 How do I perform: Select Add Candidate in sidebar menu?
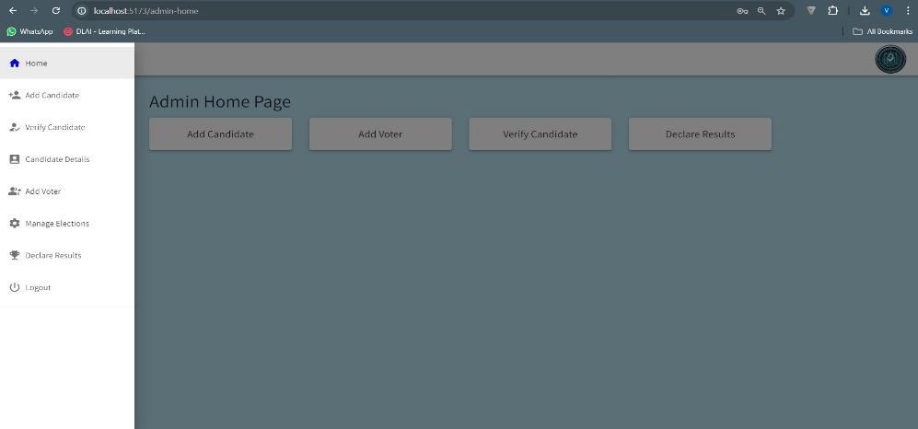click(67, 95)
